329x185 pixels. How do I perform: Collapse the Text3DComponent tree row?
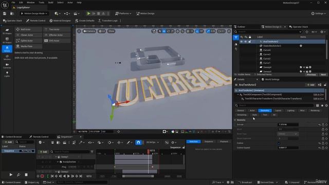coord(238,95)
